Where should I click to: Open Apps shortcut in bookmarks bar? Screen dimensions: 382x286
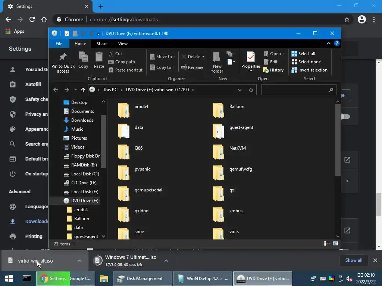coord(15,31)
